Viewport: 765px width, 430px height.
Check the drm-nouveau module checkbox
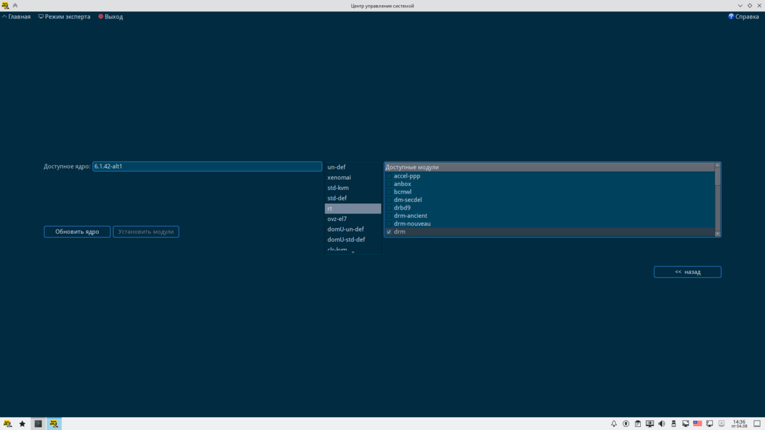coord(389,224)
